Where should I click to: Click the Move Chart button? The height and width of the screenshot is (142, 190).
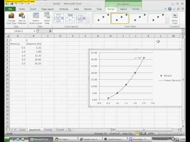(x=175, y=19)
